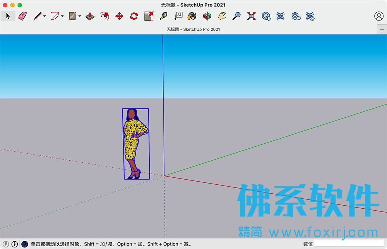Select the Scale tool
The height and width of the screenshot is (249, 387).
click(149, 16)
